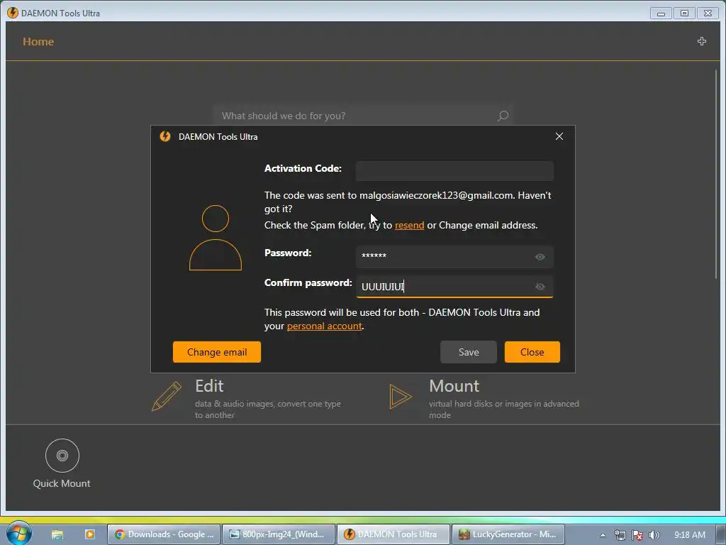Screen dimensions: 726x545
Task: Open Action Center flag tray icon
Action: pos(637,535)
